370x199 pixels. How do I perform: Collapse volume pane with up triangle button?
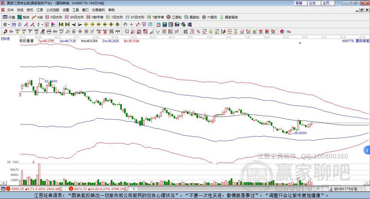tap(3, 183)
